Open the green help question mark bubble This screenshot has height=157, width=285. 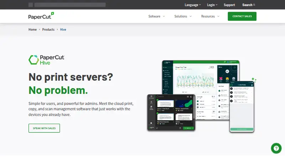point(276,148)
